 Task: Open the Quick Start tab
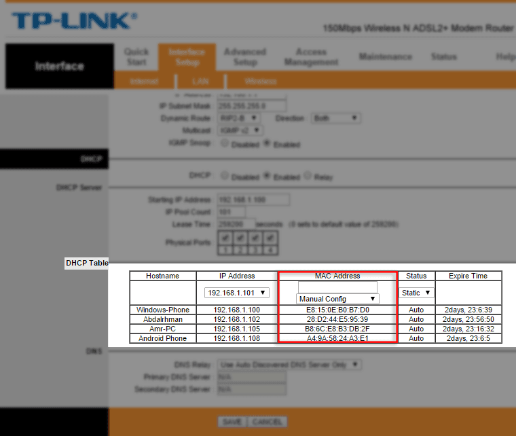[x=136, y=56]
